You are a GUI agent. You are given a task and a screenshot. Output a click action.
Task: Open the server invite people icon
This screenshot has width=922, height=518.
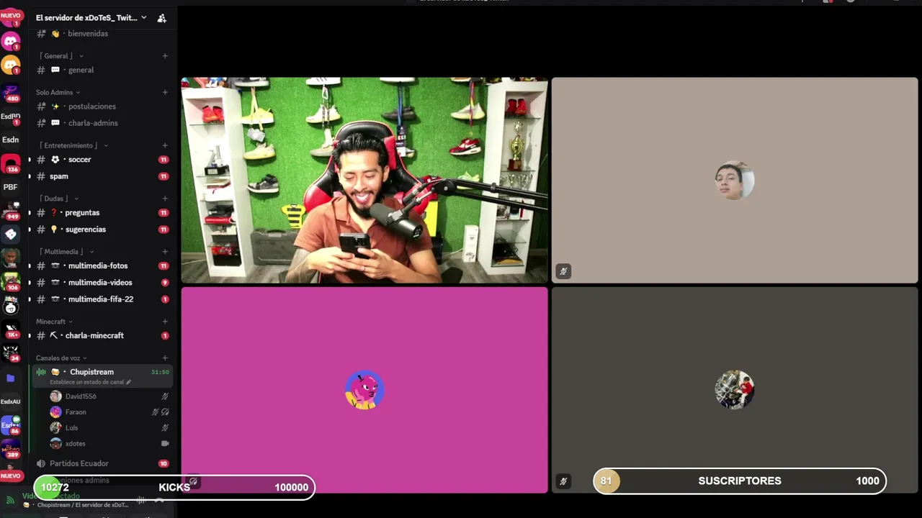tap(162, 18)
